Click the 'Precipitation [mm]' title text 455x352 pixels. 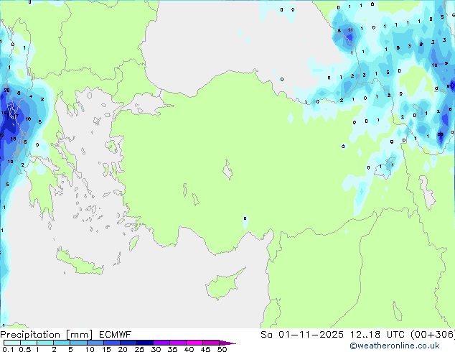(x=46, y=335)
